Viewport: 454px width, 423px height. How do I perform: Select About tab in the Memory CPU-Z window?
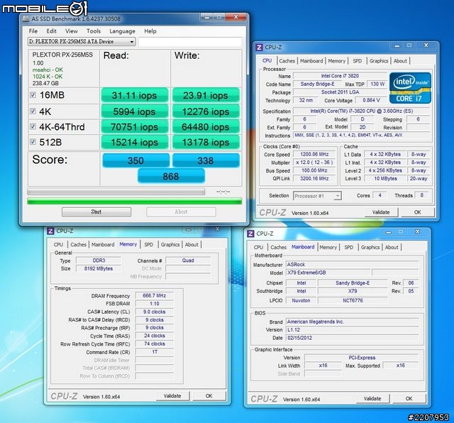[x=192, y=245]
